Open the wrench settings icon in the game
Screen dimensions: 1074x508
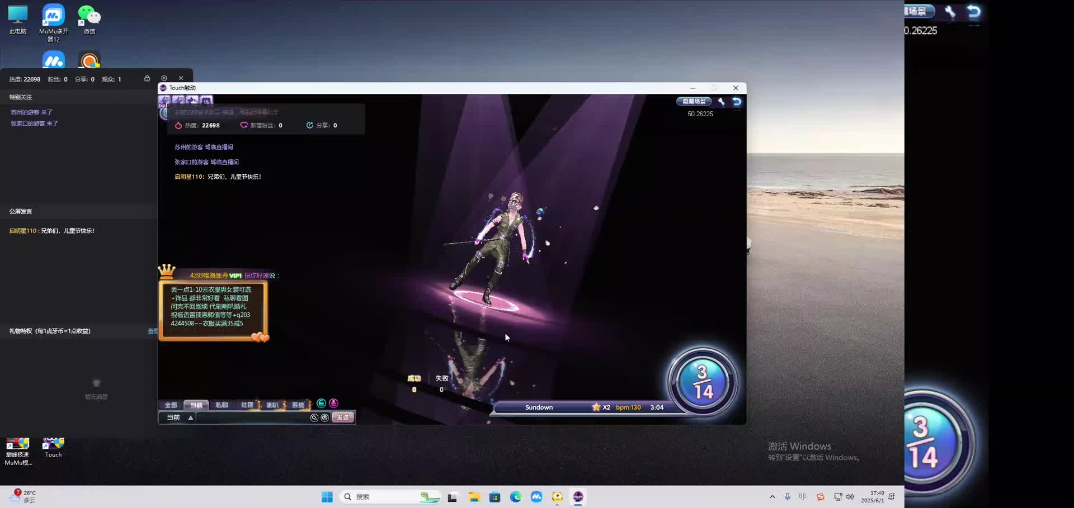721,102
